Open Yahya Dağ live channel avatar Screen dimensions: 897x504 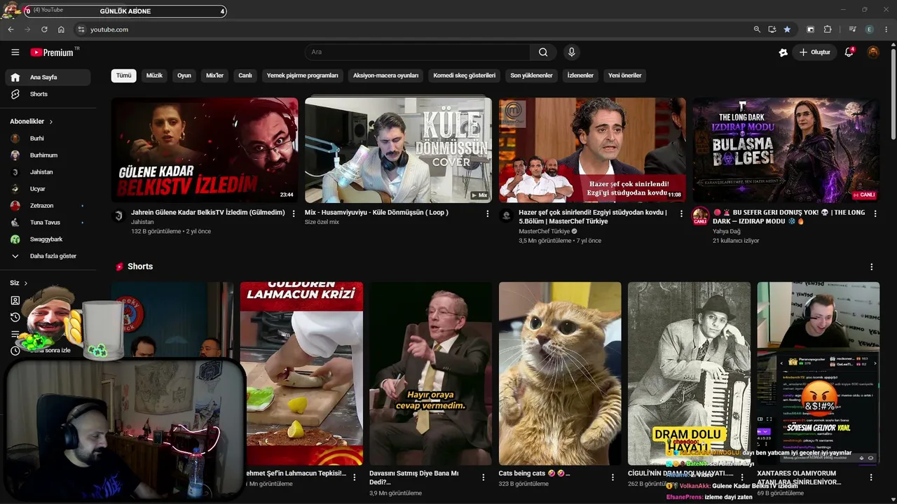click(700, 216)
